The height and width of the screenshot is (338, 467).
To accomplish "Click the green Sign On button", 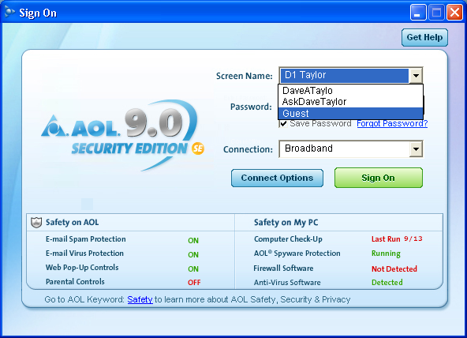I will [378, 178].
